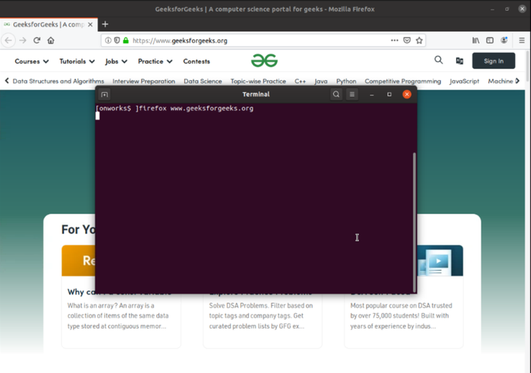Move topic bar left with arrow
Viewport: 531px width, 373px height.
[7, 81]
